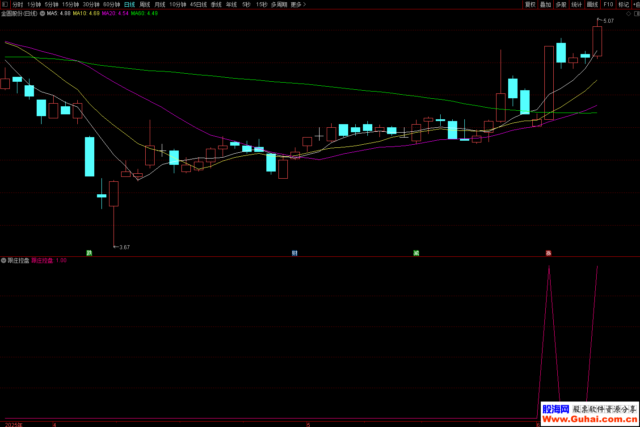
Task: Switch to 5分钟 period
Action: coord(51,4)
